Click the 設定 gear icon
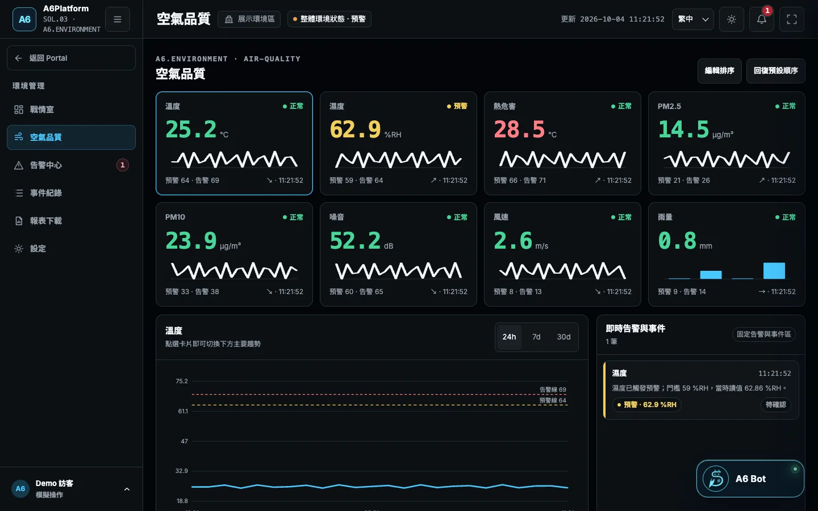The width and height of the screenshot is (818, 511). (19, 249)
